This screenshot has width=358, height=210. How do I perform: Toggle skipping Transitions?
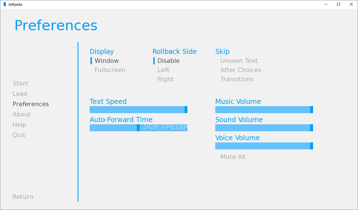(237, 79)
